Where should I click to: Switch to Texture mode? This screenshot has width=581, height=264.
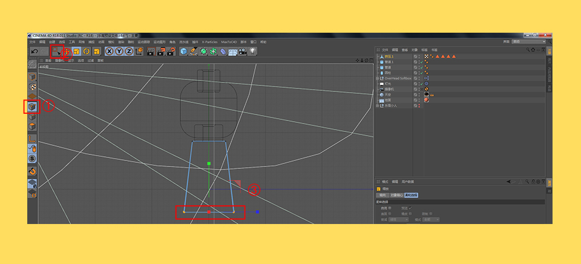[x=33, y=87]
